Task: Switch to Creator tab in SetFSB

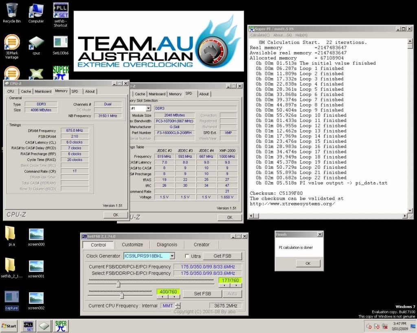Action: tap(202, 245)
